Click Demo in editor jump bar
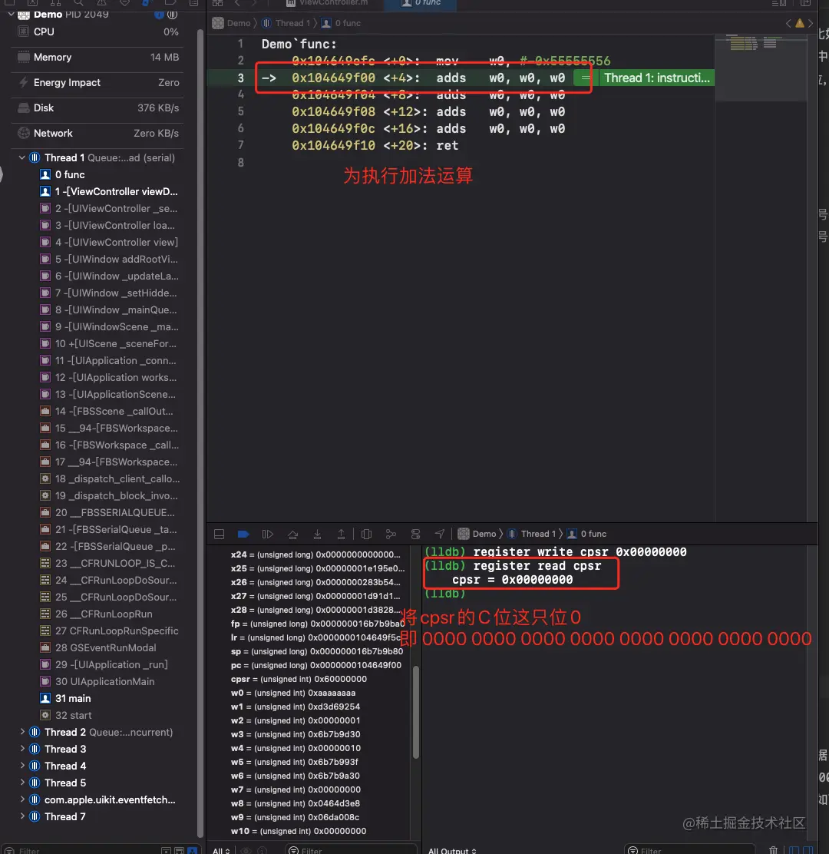This screenshot has width=829, height=854. pyautogui.click(x=232, y=23)
